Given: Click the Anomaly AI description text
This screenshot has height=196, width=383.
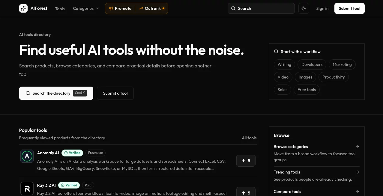Looking at the screenshot, I should pyautogui.click(x=131, y=165).
